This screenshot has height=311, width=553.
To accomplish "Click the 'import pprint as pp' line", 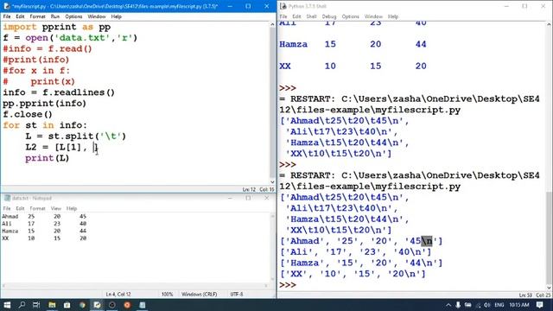I will [57, 27].
